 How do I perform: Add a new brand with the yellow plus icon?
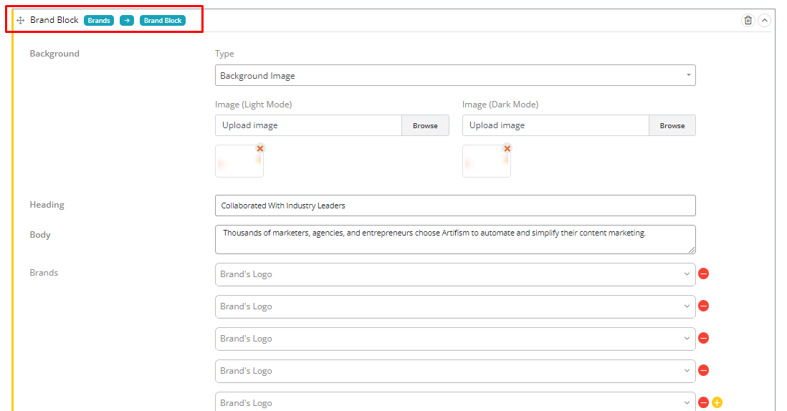coord(717,402)
